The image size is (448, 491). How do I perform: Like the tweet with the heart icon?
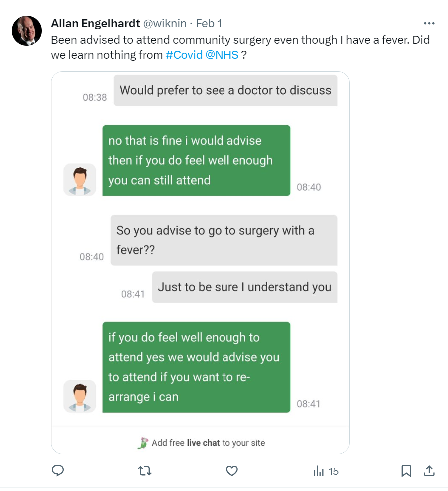(x=231, y=471)
